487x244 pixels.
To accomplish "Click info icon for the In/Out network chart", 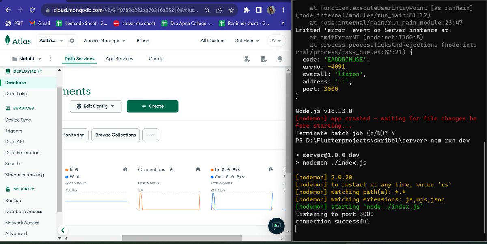I will 271,170.
